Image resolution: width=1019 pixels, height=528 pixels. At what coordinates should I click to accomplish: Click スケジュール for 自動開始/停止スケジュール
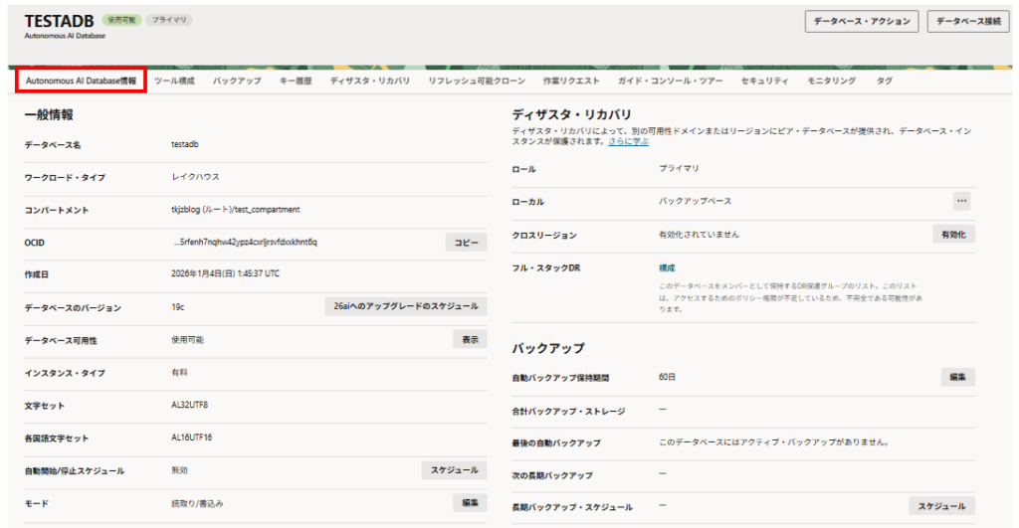click(x=454, y=469)
